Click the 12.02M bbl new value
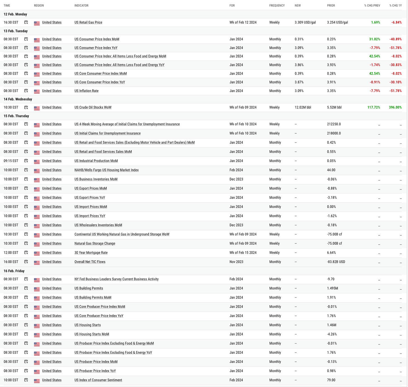The height and width of the screenshot is (387, 408). click(303, 107)
